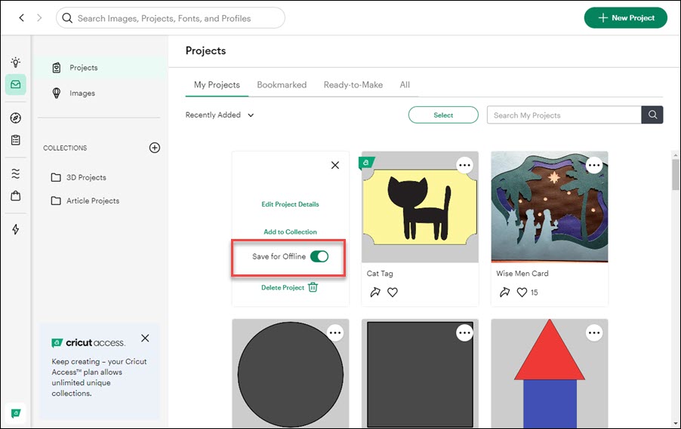Click the clipboard icon in left sidebar
Screen dimensions: 681x429
[x=15, y=140]
